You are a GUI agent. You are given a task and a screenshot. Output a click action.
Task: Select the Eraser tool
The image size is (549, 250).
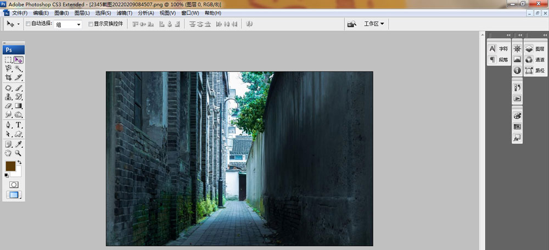9,105
